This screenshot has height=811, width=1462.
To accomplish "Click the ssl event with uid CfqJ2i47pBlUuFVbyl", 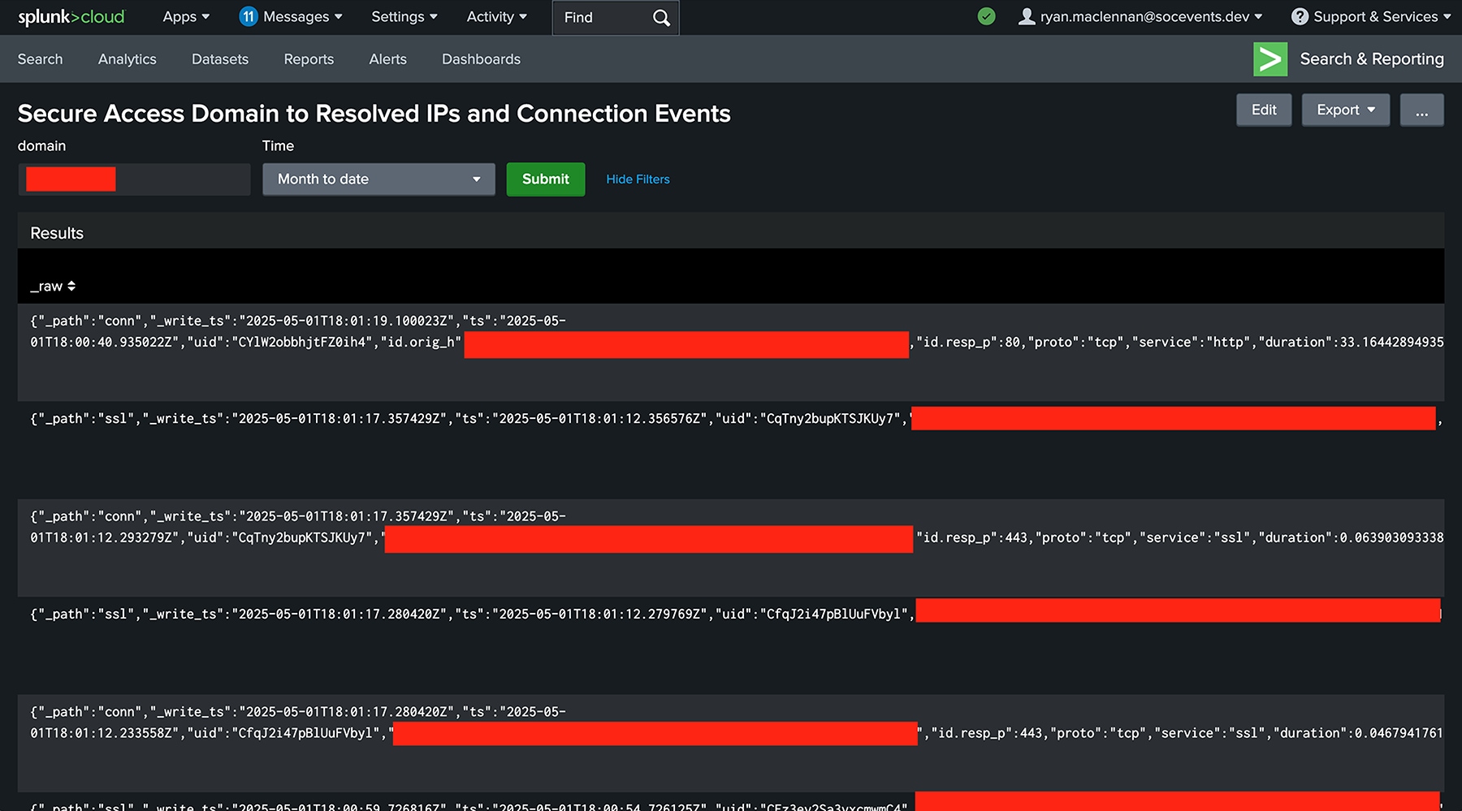I will (731, 645).
